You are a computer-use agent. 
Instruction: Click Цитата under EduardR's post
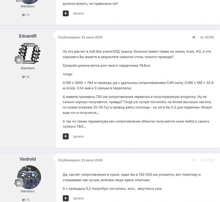tap(78, 136)
